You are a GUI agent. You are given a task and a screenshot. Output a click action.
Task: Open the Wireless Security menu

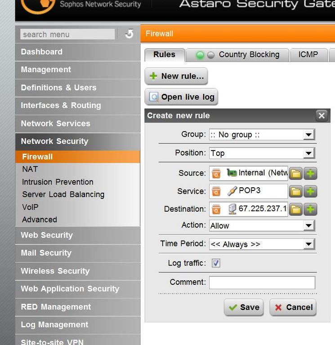[77, 271]
